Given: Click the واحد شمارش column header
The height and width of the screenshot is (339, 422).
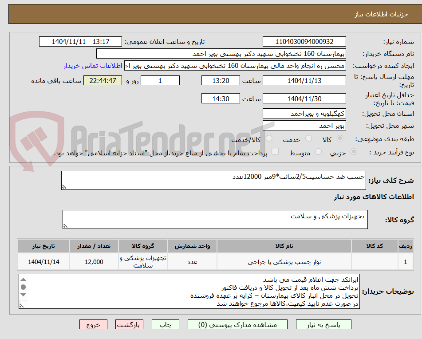Looking at the screenshot, I should coord(192,246).
